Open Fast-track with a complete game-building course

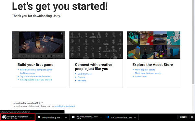[36, 71]
